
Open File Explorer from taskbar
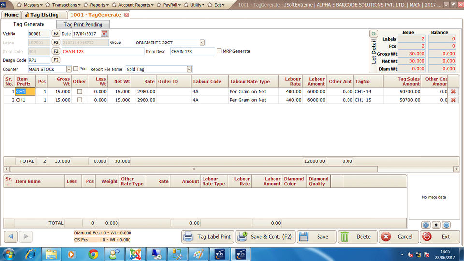[51, 254]
